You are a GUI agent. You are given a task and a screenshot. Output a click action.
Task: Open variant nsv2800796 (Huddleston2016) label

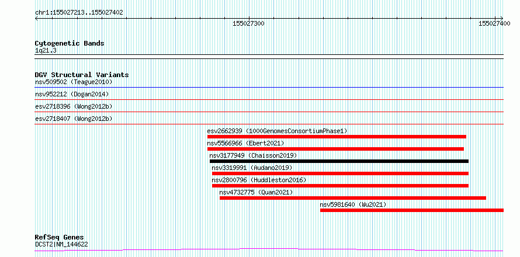pyautogui.click(x=259, y=180)
